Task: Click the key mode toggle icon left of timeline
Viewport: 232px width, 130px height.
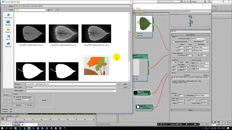Action: coord(3,119)
